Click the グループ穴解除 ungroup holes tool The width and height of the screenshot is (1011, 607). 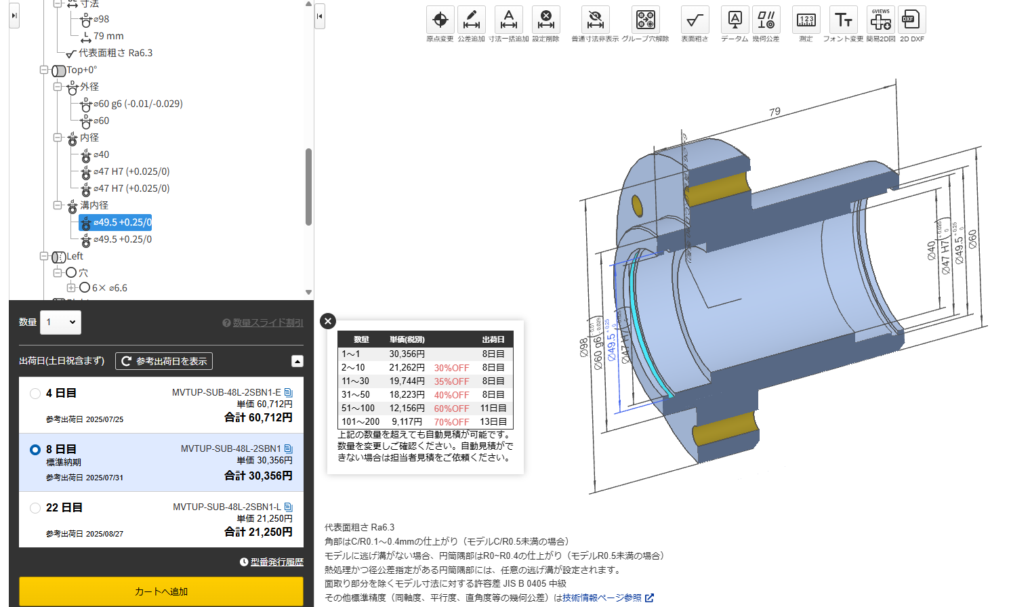tap(645, 20)
